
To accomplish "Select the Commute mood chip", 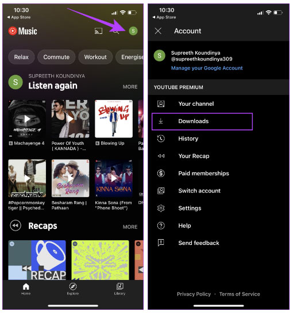I will pos(56,57).
